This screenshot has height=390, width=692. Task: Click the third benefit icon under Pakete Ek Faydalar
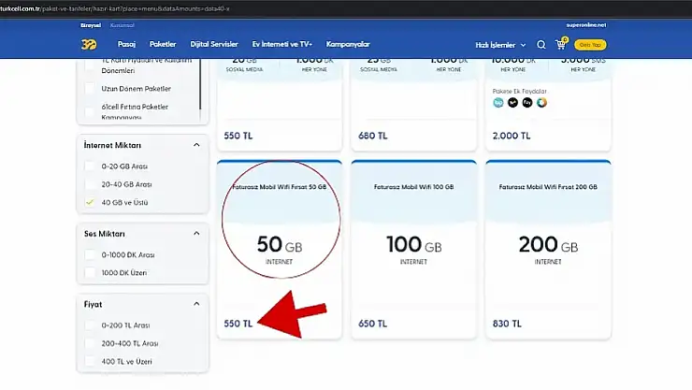527,103
